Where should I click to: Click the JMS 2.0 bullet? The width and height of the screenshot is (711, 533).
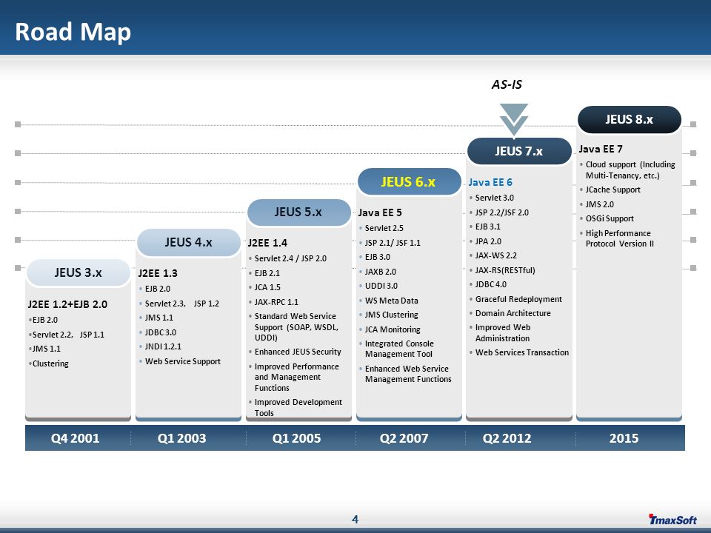[x=597, y=204]
